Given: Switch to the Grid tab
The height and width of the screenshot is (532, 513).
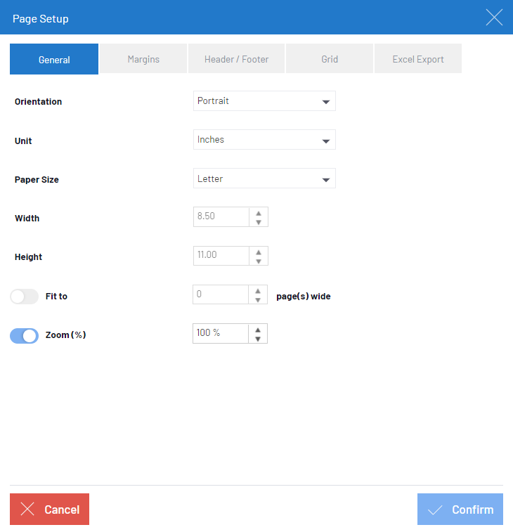Looking at the screenshot, I should click(x=330, y=58).
